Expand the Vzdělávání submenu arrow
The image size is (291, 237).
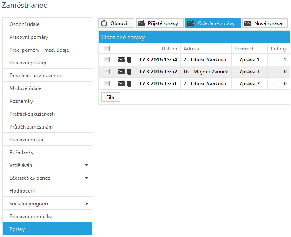point(86,165)
